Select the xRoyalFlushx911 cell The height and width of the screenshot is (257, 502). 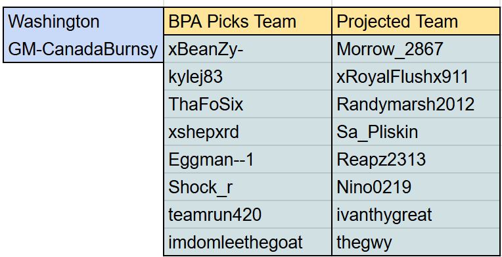(415, 76)
